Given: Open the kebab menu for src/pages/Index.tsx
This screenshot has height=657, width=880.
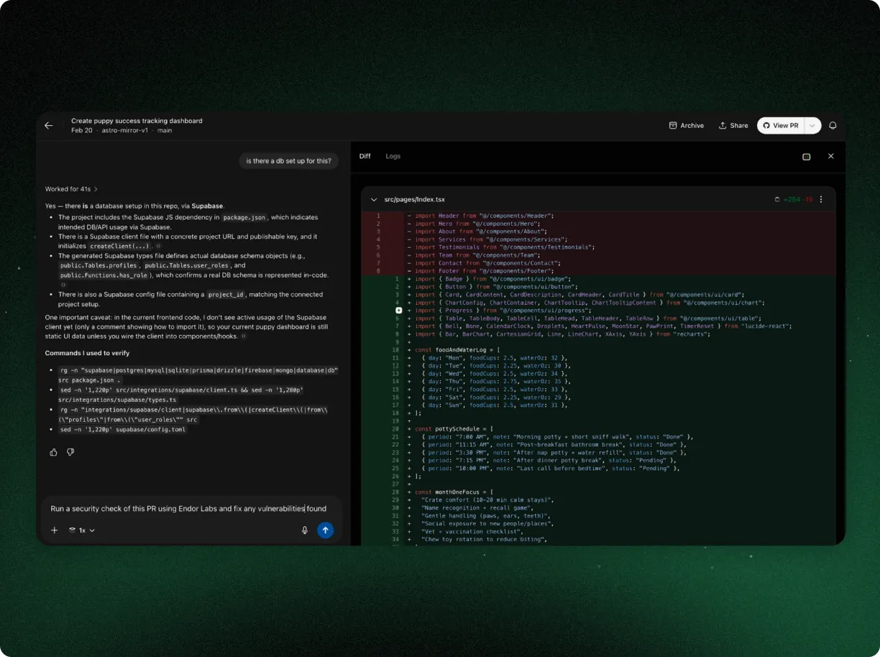Looking at the screenshot, I should click(x=821, y=199).
